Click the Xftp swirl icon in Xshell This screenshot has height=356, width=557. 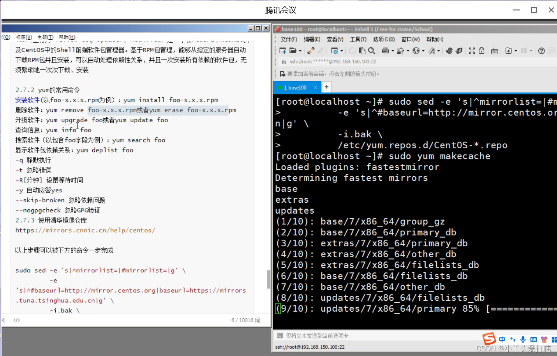tap(449, 51)
